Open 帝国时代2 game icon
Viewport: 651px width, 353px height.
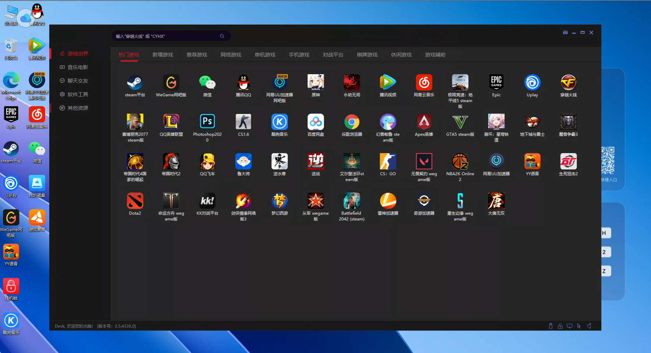click(171, 161)
